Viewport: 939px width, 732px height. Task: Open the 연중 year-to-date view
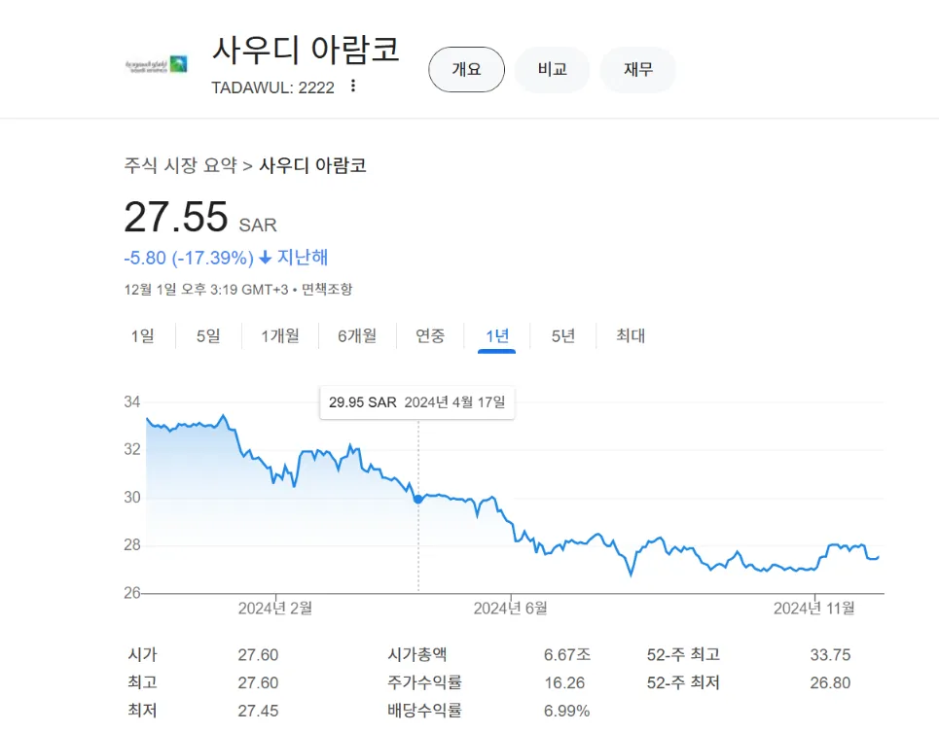429,335
